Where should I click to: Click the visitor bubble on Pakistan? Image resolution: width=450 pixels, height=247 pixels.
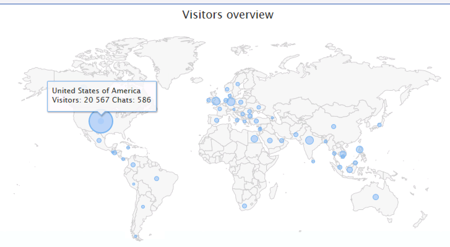[296, 135]
